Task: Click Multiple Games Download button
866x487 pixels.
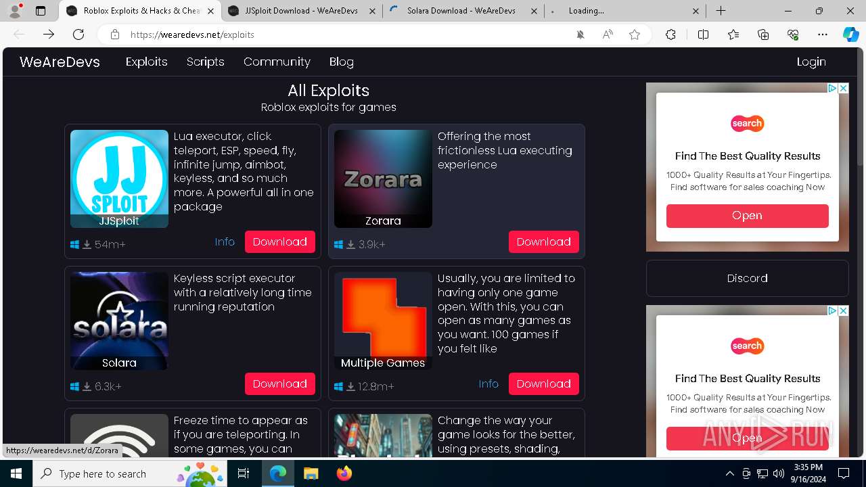Action: 544,384
